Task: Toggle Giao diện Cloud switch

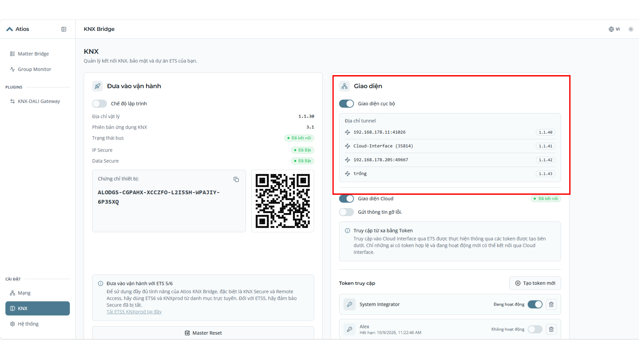Action: pyautogui.click(x=346, y=199)
